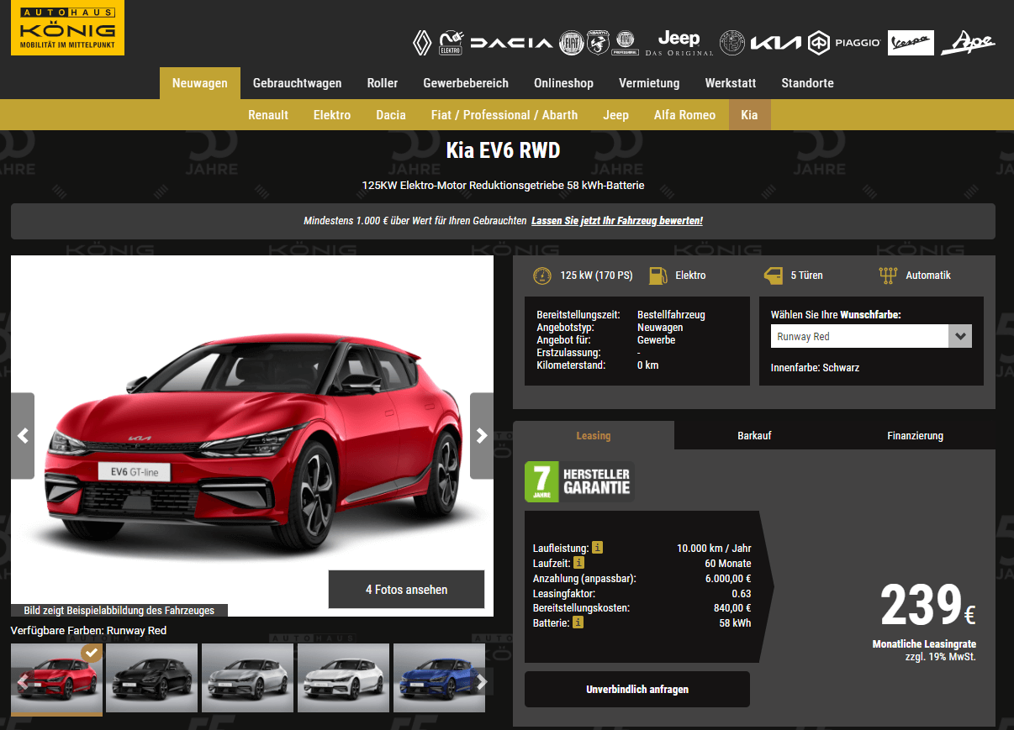Open the Fiat brand logo
The width and height of the screenshot is (1014, 730).
pos(572,43)
